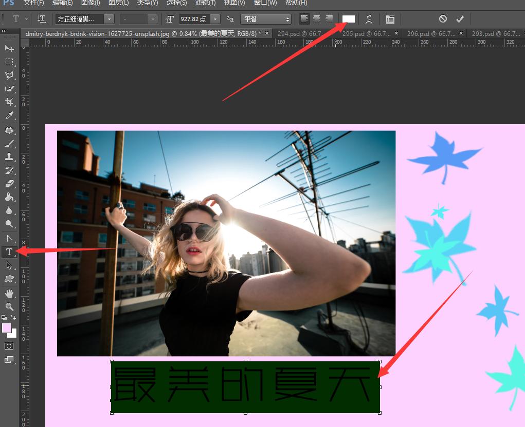The height and width of the screenshot is (427, 525).
Task: Activate the Eyedropper tool
Action: point(9,116)
